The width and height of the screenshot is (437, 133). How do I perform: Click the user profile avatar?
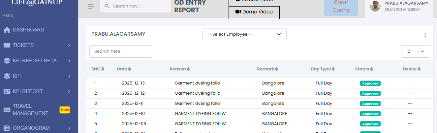[x=375, y=6]
